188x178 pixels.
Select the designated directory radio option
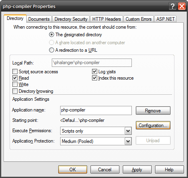point(51,35)
